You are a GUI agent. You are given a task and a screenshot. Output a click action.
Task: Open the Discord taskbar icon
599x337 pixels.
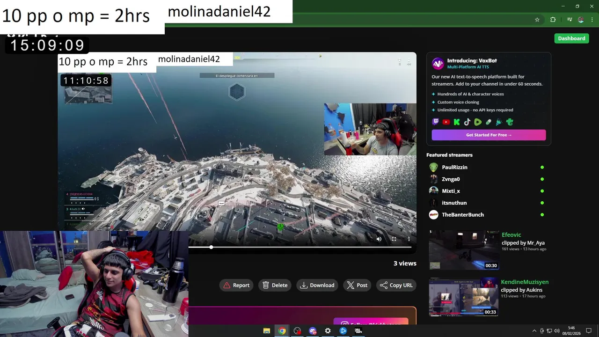point(313,331)
